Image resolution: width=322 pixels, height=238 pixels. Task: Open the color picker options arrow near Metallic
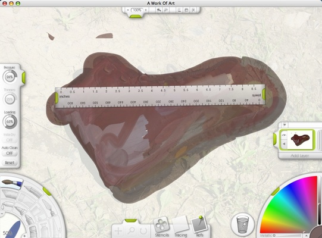click(306, 236)
